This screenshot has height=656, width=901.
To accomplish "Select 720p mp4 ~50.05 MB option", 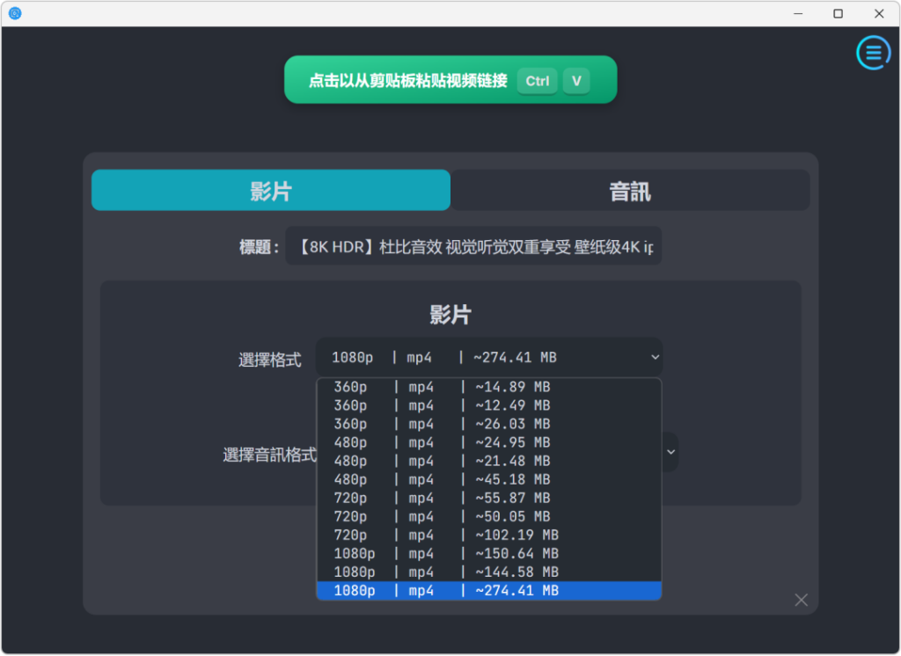I will pos(488,516).
